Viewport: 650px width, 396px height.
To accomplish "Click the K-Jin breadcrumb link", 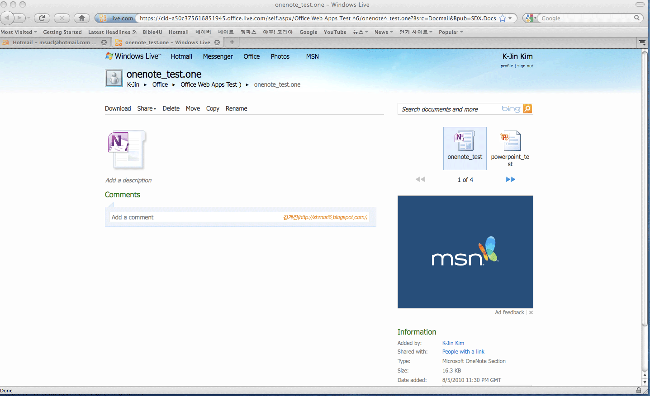I will coord(133,84).
